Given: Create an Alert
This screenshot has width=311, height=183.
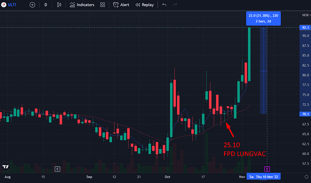Looking at the screenshot, I should click(x=121, y=5).
